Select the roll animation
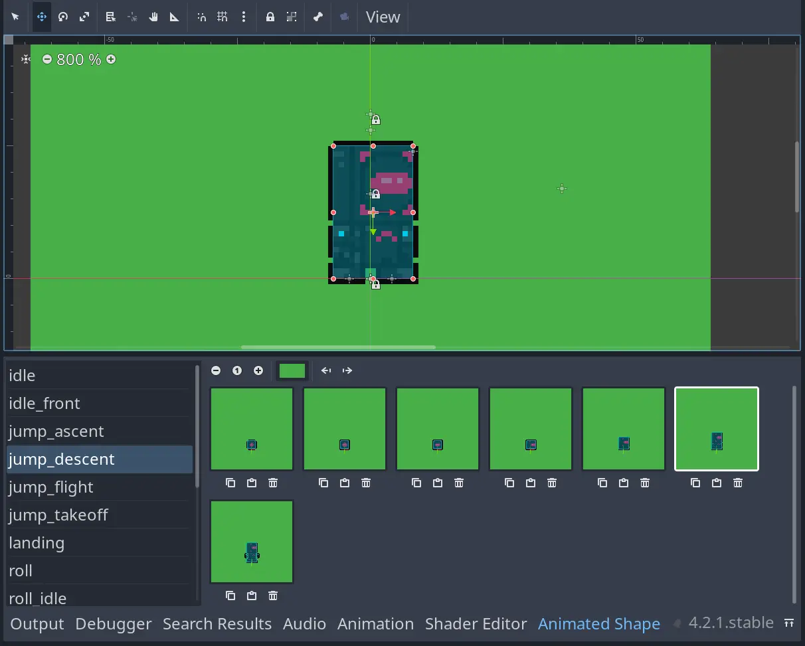This screenshot has width=805, height=646. [x=100, y=570]
